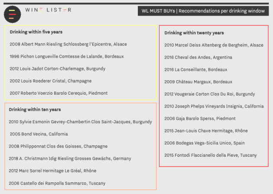Click 1996 Pichon Longueville Comtesse de Lalande
This screenshot has height=194, width=273.
pyautogui.click(x=67, y=56)
